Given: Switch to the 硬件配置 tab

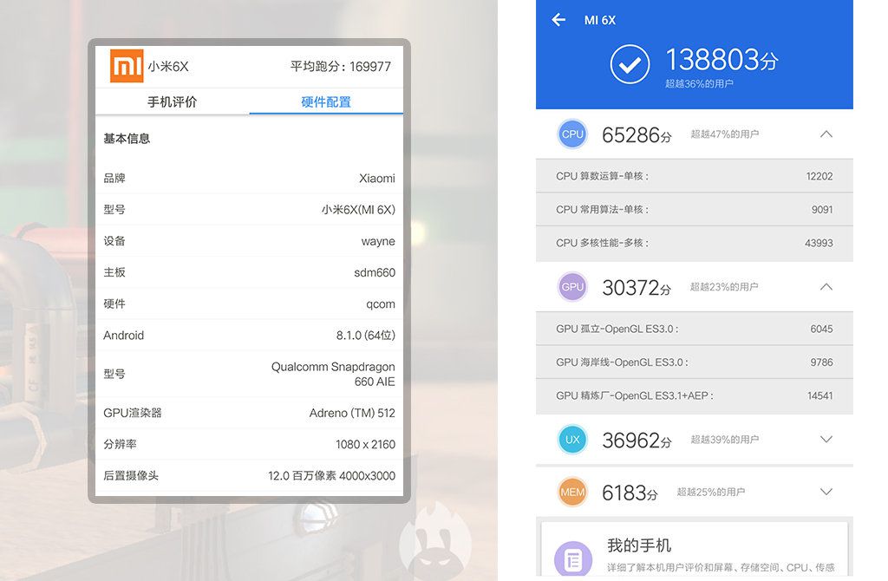Looking at the screenshot, I should click(x=326, y=102).
